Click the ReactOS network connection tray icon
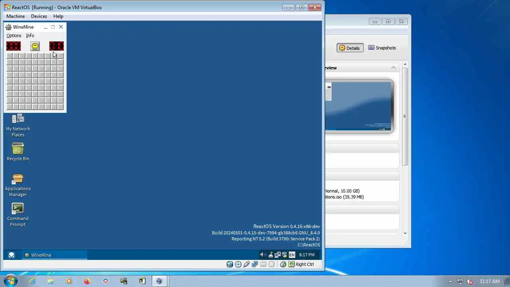 (x=278, y=255)
